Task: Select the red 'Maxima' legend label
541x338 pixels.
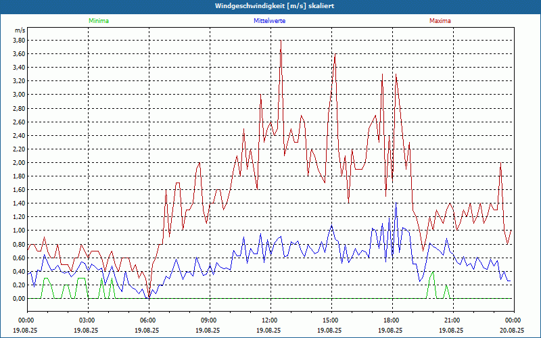Action: (x=440, y=21)
